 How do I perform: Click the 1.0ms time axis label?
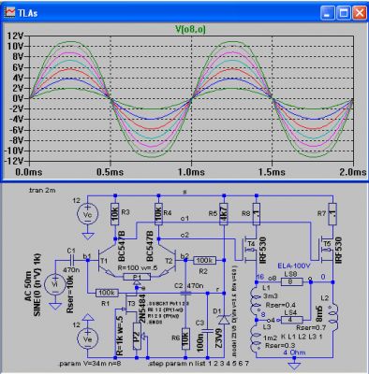pyautogui.click(x=191, y=172)
